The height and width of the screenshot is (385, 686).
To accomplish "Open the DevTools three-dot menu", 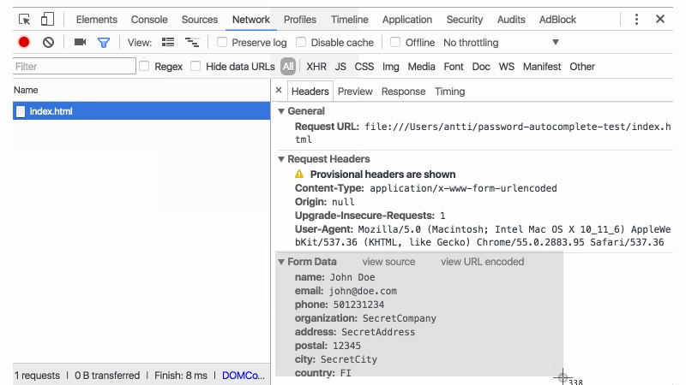I will 636,19.
